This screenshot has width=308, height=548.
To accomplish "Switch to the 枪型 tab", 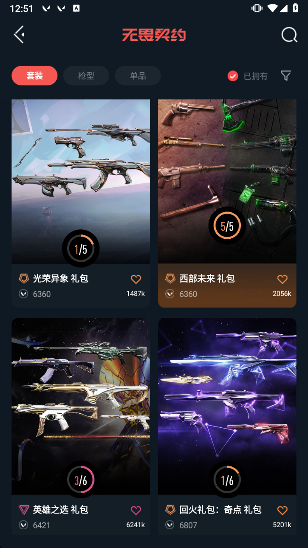I will point(86,76).
